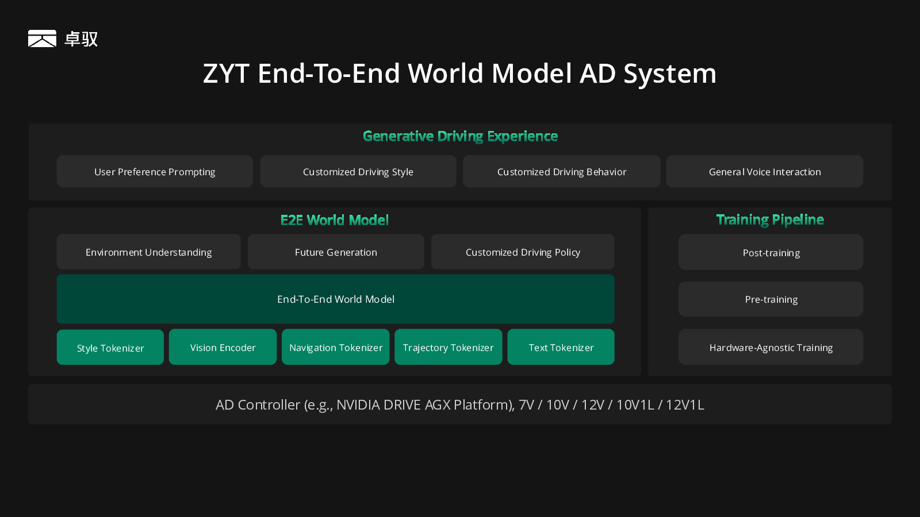920x517 pixels.
Task: Click the Post-training box
Action: 770,252
